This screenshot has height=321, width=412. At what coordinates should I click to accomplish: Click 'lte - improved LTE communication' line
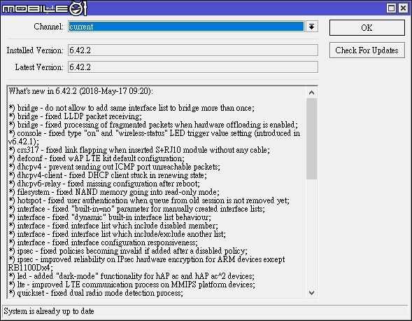pos(132,285)
